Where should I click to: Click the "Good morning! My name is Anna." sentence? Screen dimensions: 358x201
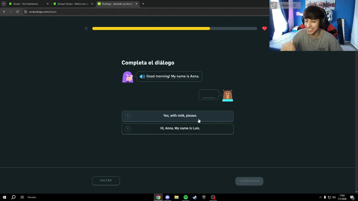(173, 76)
